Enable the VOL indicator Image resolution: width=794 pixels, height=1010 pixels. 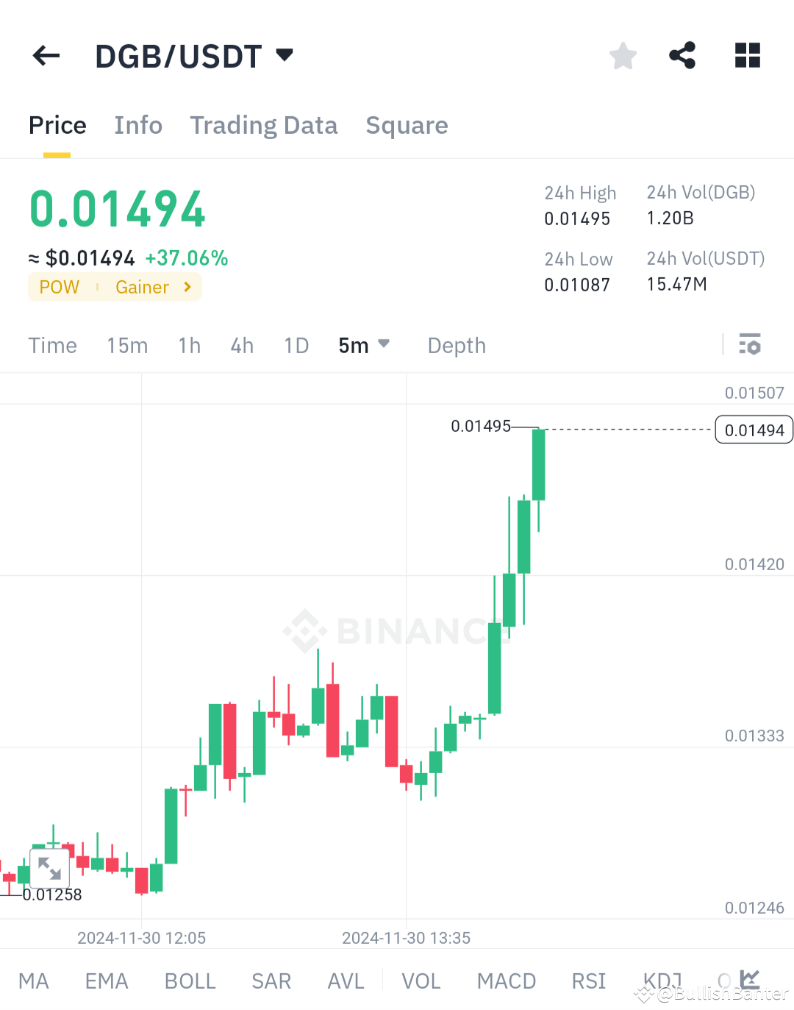point(421,981)
